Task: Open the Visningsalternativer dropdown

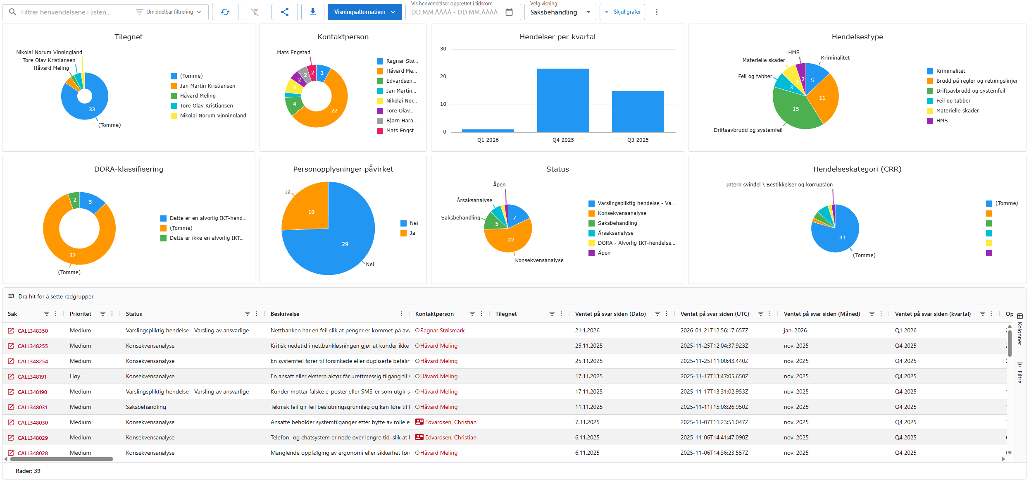Action: 364,12
